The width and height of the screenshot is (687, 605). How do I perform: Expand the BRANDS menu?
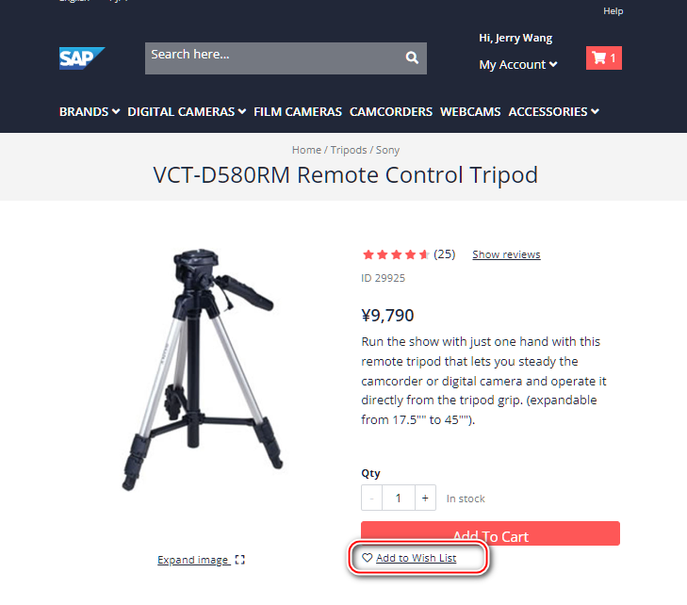(x=90, y=112)
